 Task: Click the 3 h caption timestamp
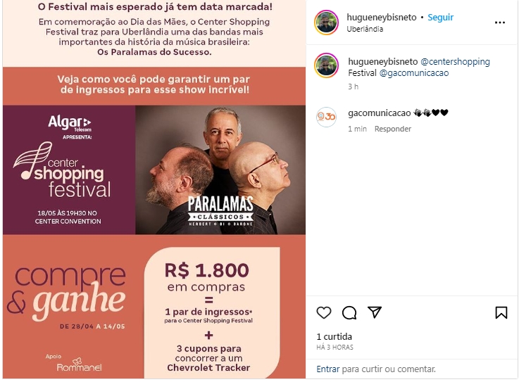pos(353,87)
